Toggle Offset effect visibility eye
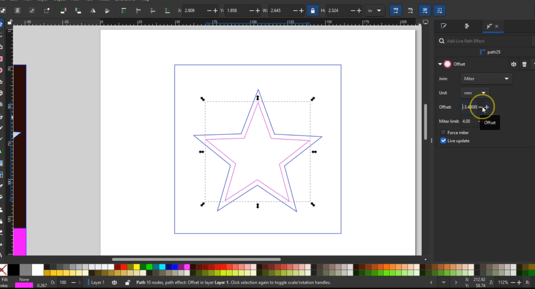Screen dimensions: 535x289 coord(513,64)
